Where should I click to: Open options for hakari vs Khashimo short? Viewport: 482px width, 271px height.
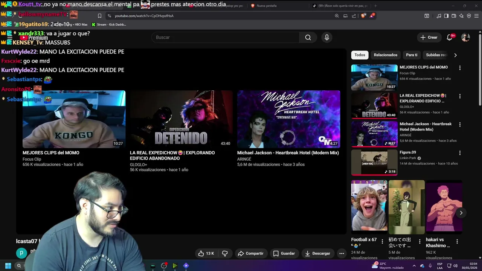coord(457,241)
